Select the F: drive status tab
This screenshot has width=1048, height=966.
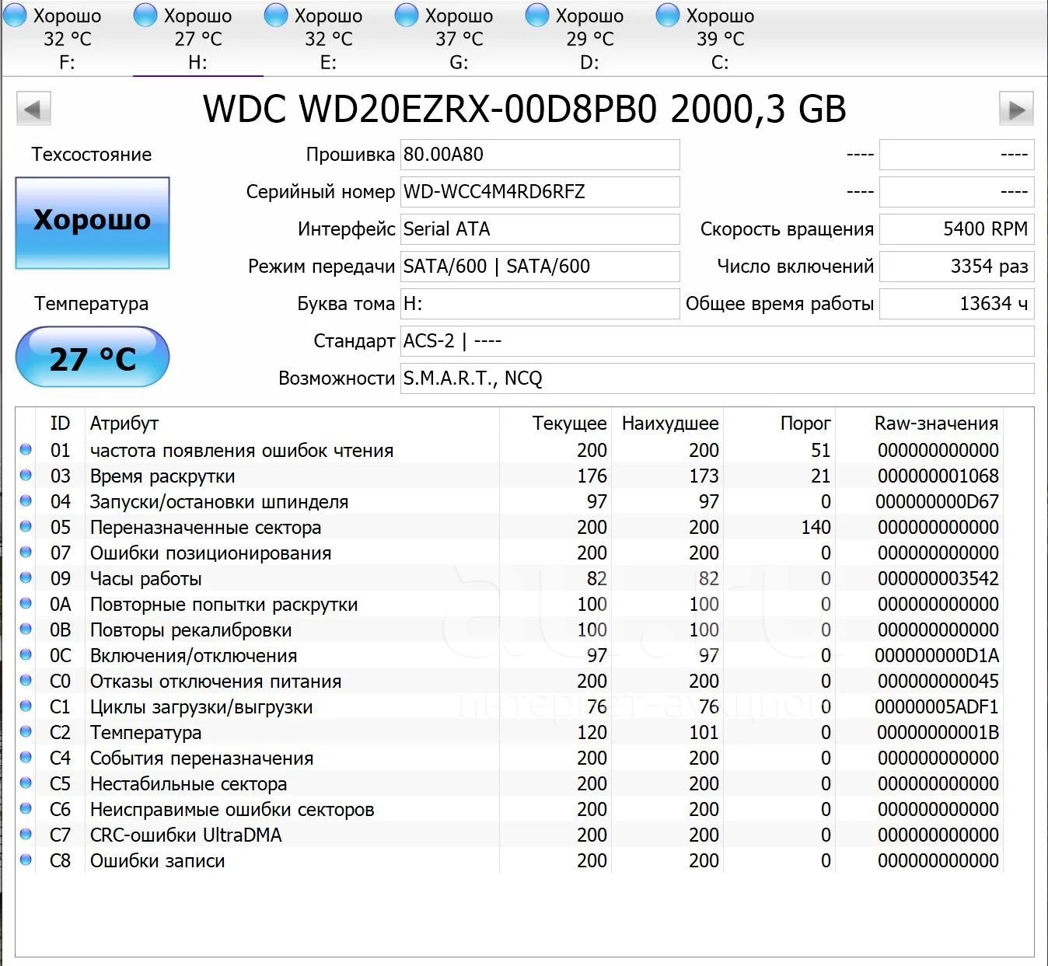tap(68, 39)
